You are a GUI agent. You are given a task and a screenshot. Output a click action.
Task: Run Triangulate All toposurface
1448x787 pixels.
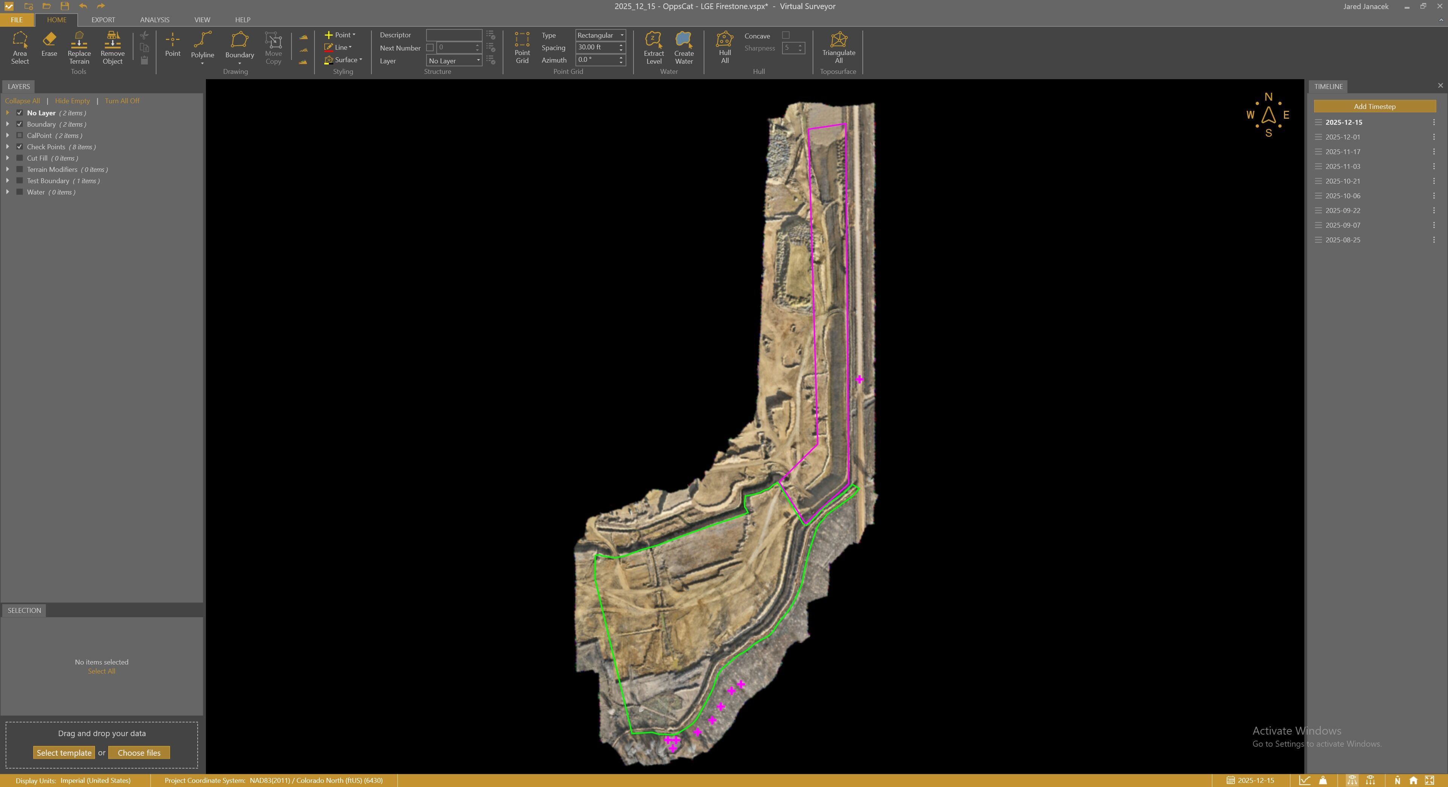click(x=839, y=48)
